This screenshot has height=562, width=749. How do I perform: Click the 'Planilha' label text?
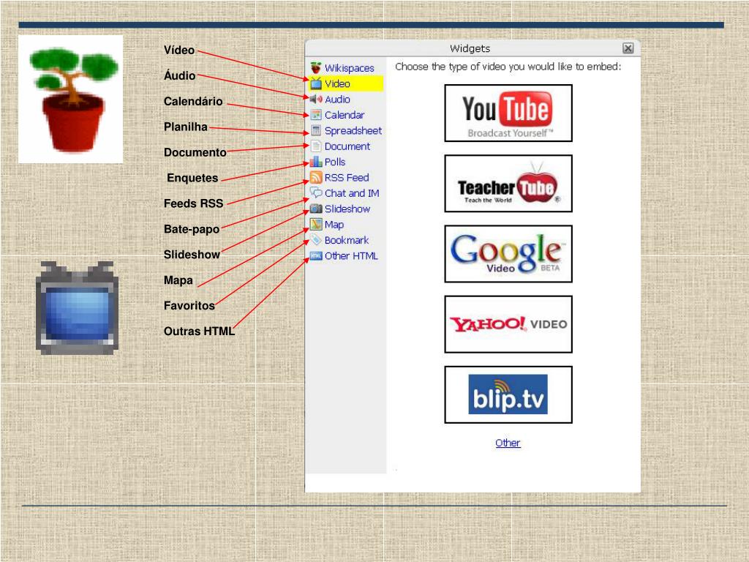[186, 127]
